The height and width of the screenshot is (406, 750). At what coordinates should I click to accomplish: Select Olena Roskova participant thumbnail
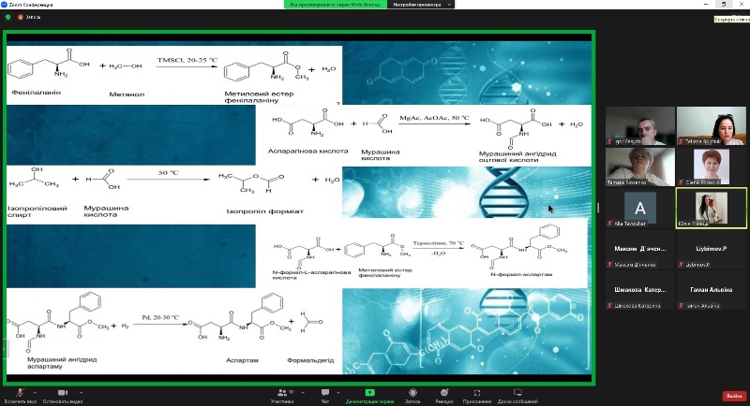(712, 167)
